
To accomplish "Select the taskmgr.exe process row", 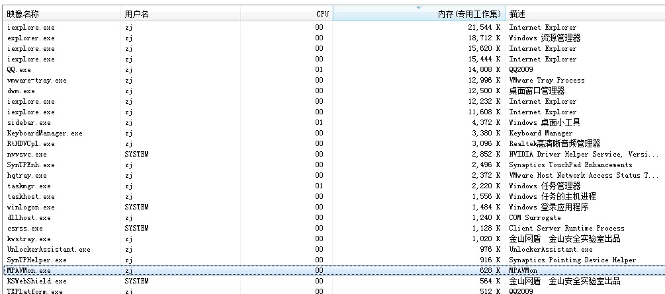I will point(28,186).
